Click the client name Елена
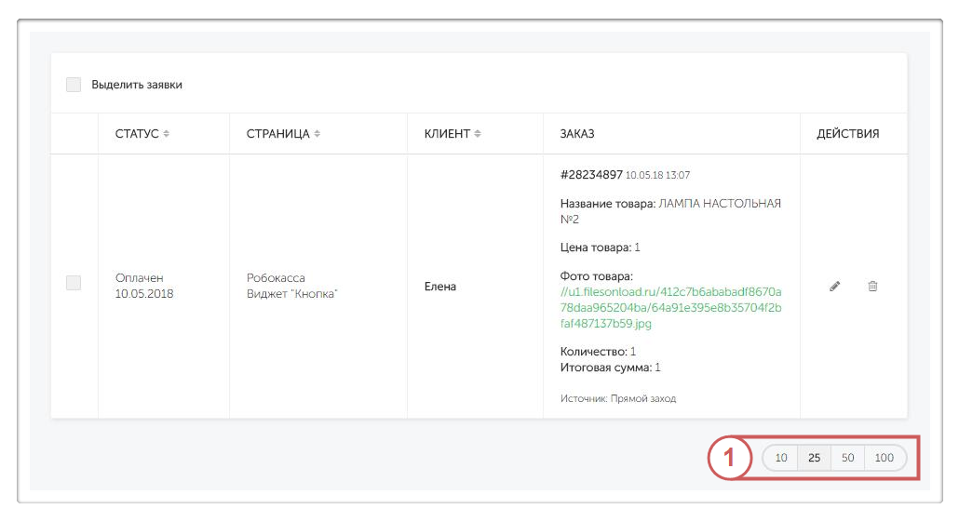The height and width of the screenshot is (522, 959). 440,287
